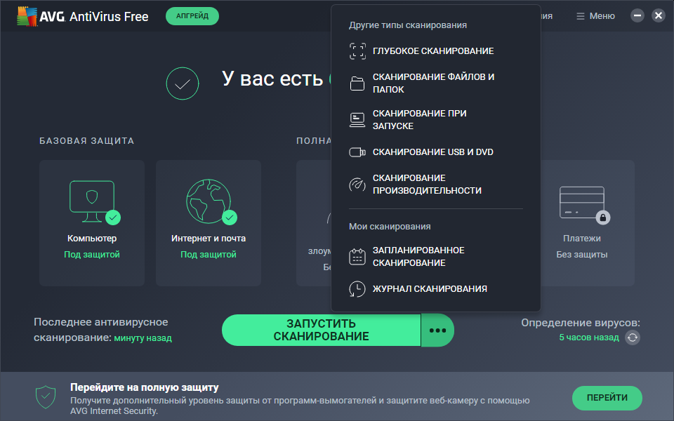Click the file and folder scan icon
Image resolution: width=674 pixels, height=421 pixels.
[x=357, y=83]
